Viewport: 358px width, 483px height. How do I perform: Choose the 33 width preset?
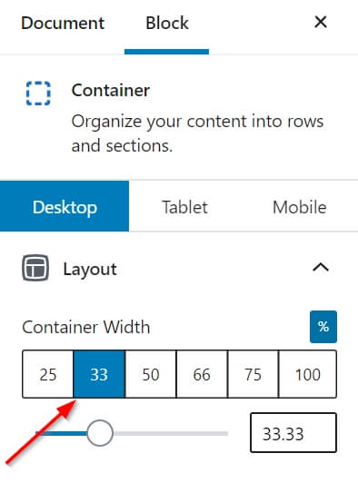[99, 374]
